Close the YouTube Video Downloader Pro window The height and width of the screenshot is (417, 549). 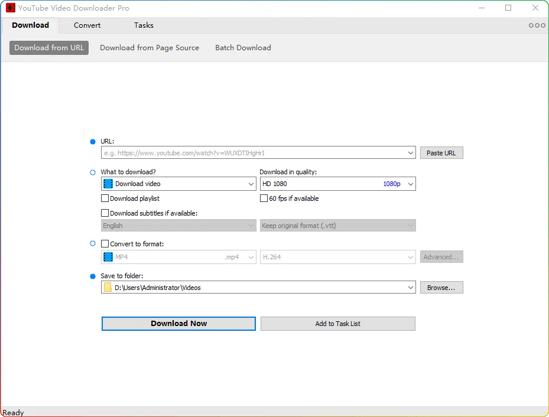pyautogui.click(x=535, y=8)
